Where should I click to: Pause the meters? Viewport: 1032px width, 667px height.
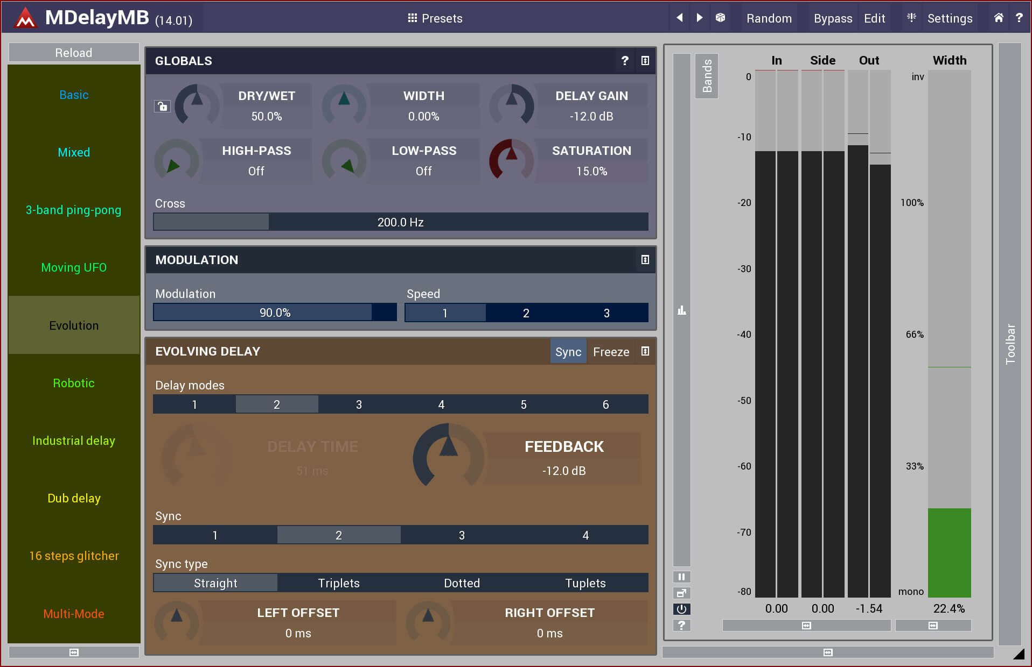(x=682, y=577)
